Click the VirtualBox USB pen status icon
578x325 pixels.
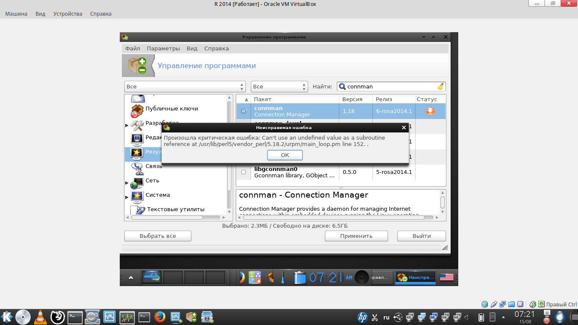click(493, 304)
